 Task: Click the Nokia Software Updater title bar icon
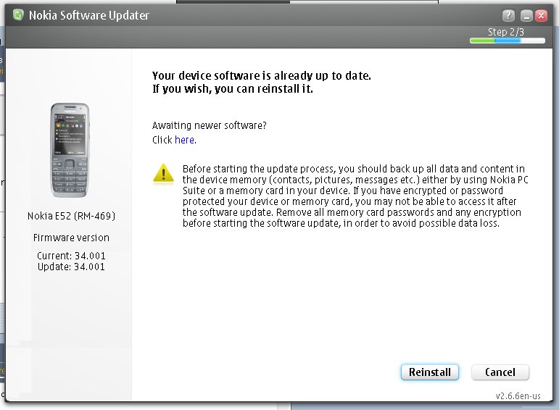tap(17, 15)
